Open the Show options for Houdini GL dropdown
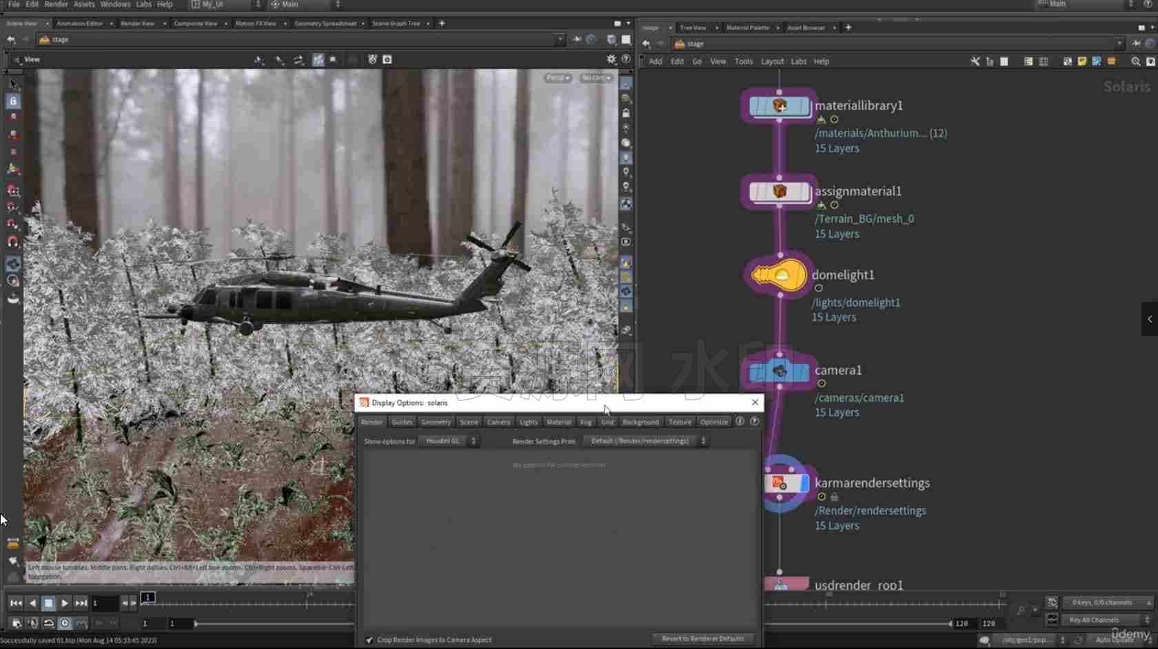1158x649 pixels. click(x=449, y=441)
